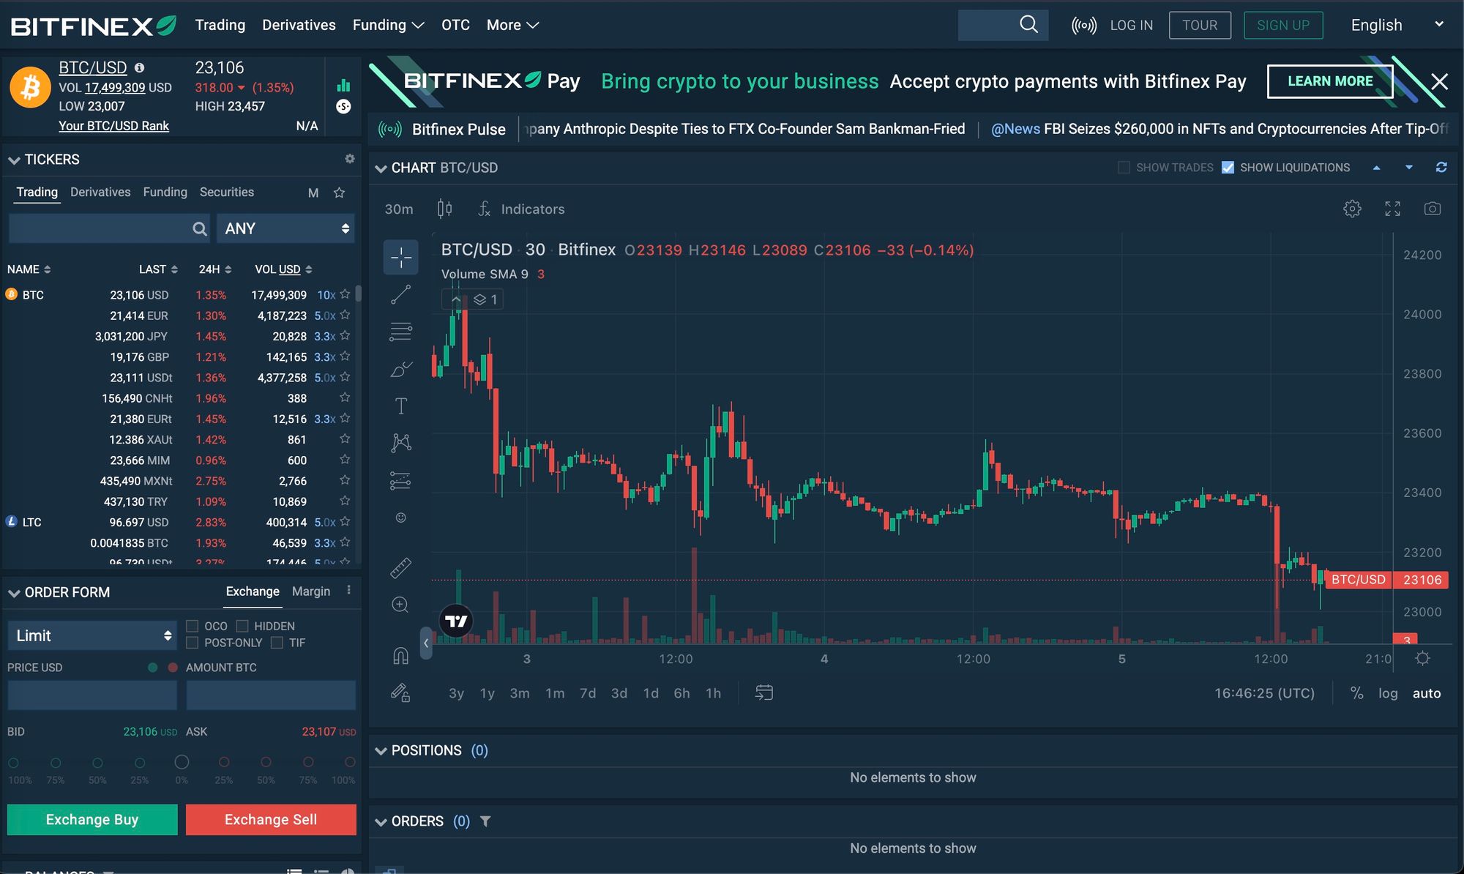Enter fullscreen chart mode

1392,209
